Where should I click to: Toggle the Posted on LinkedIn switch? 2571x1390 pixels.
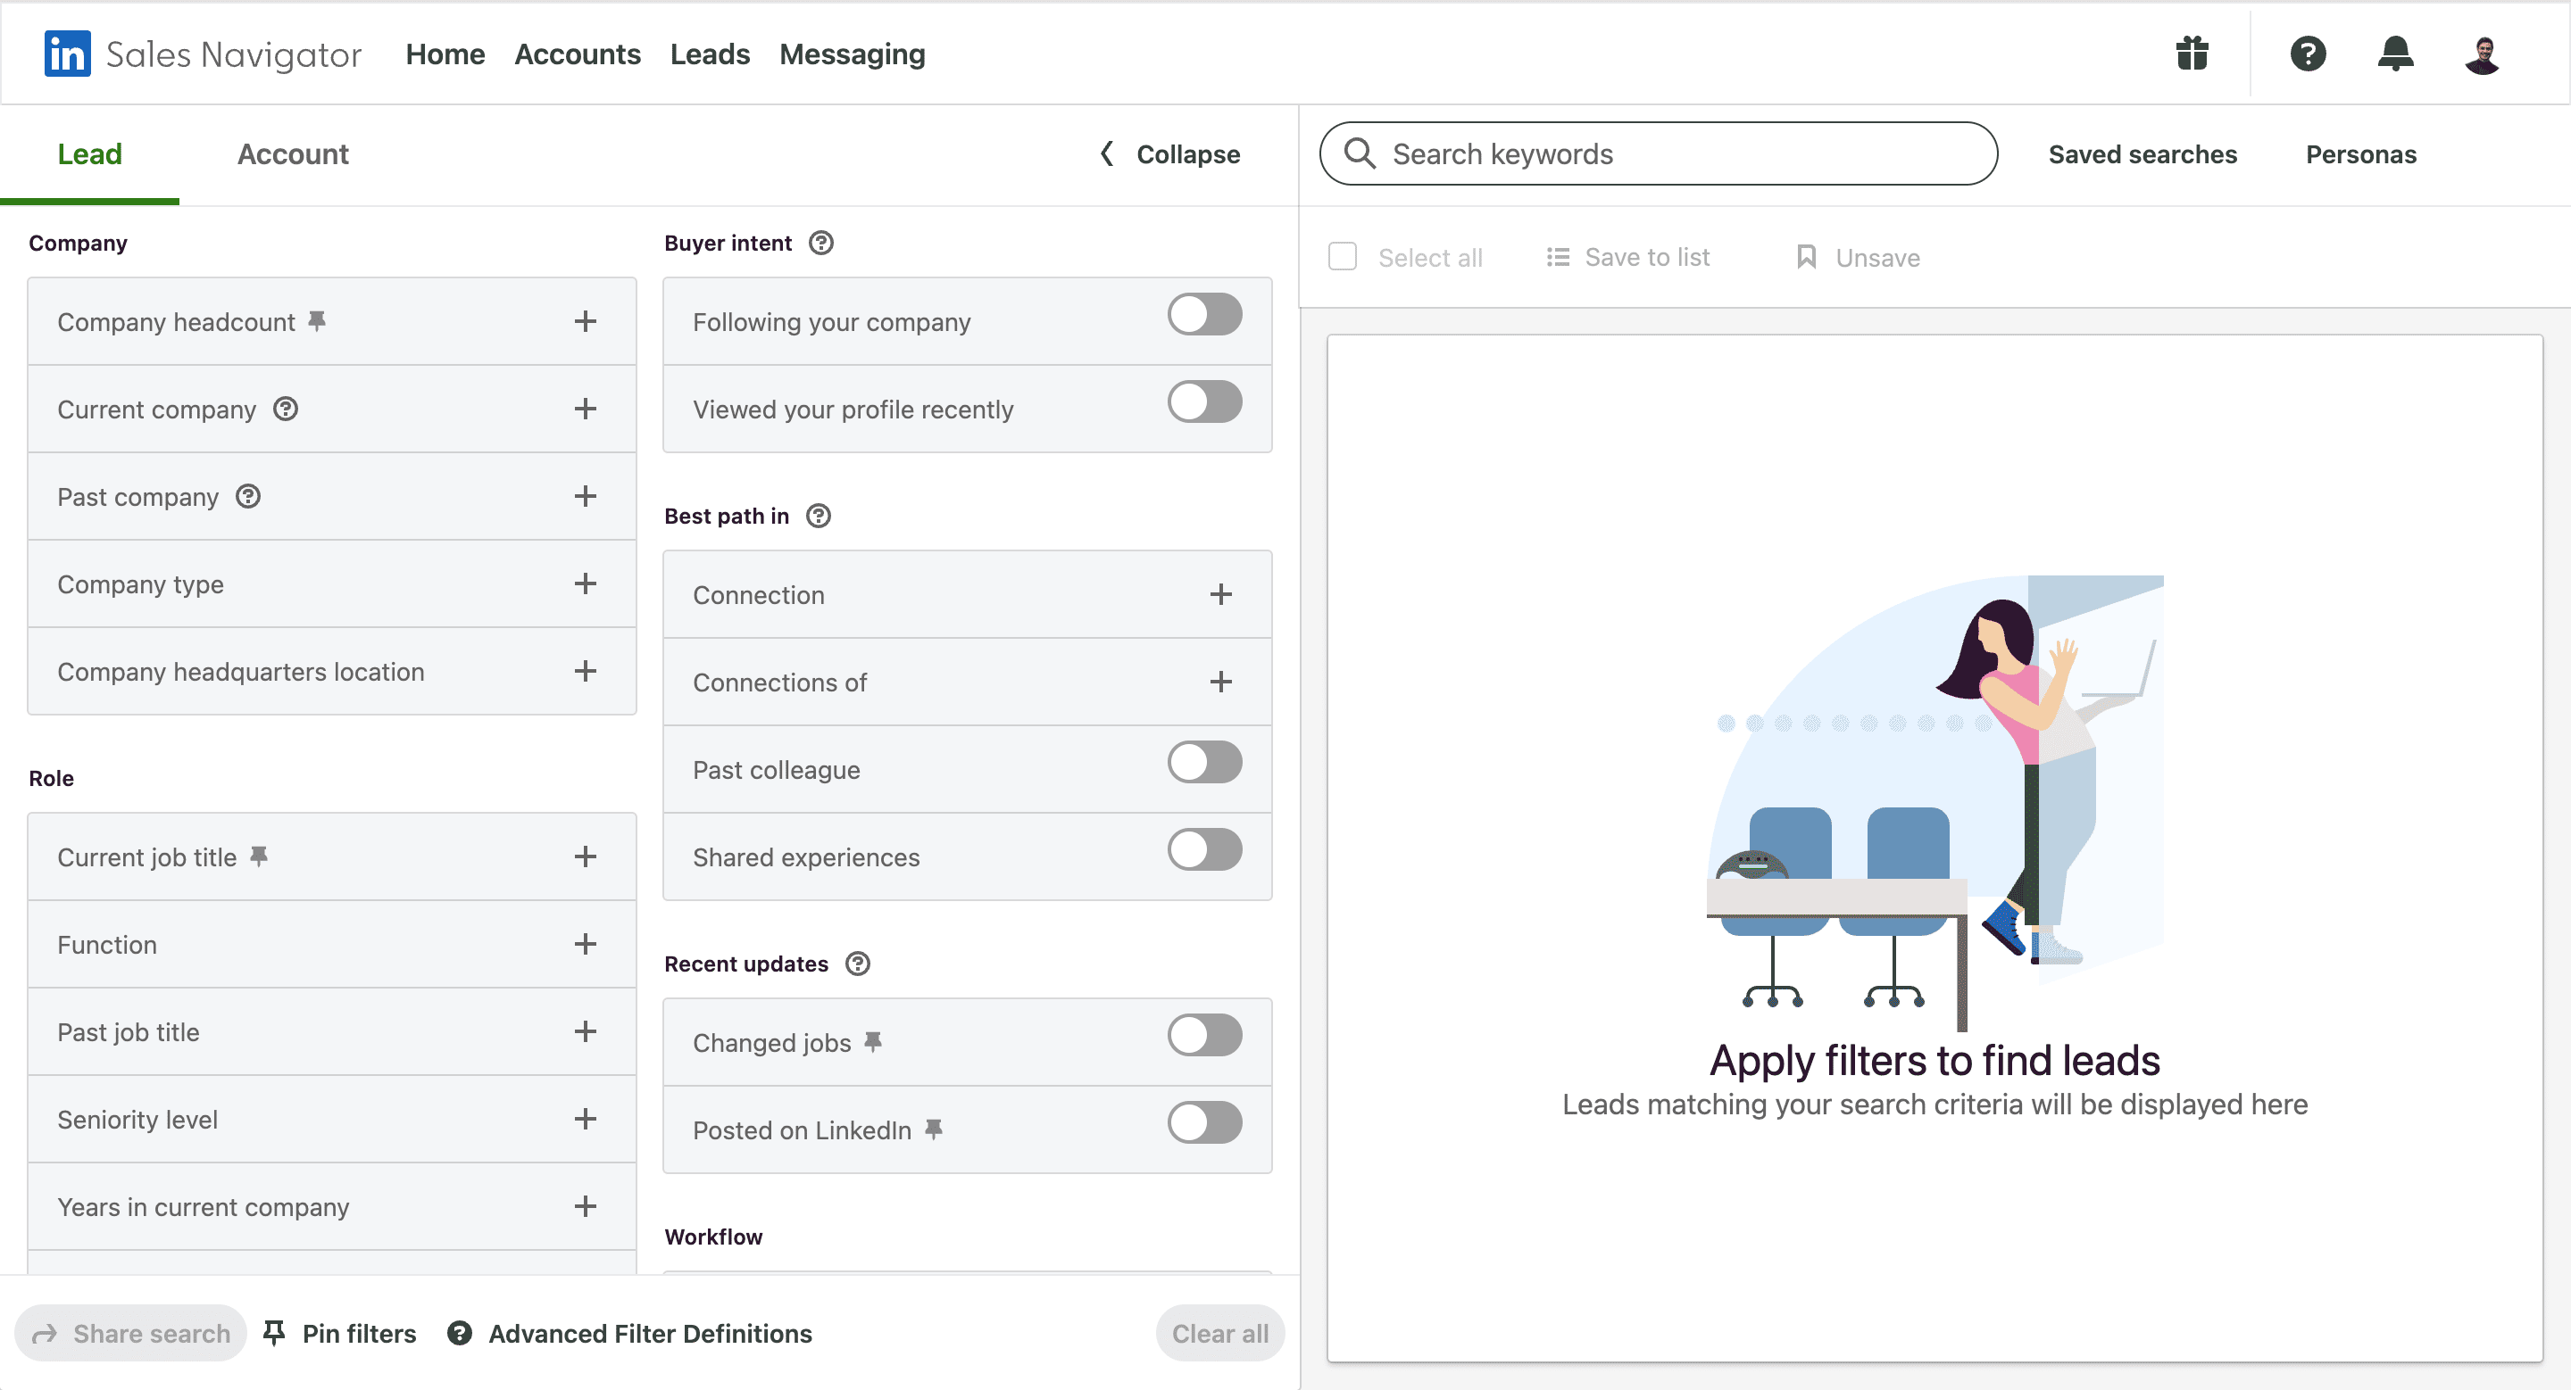click(1204, 1122)
